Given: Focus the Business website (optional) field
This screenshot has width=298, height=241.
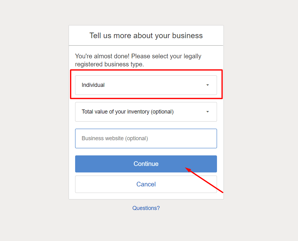Looking at the screenshot, I should (146, 138).
